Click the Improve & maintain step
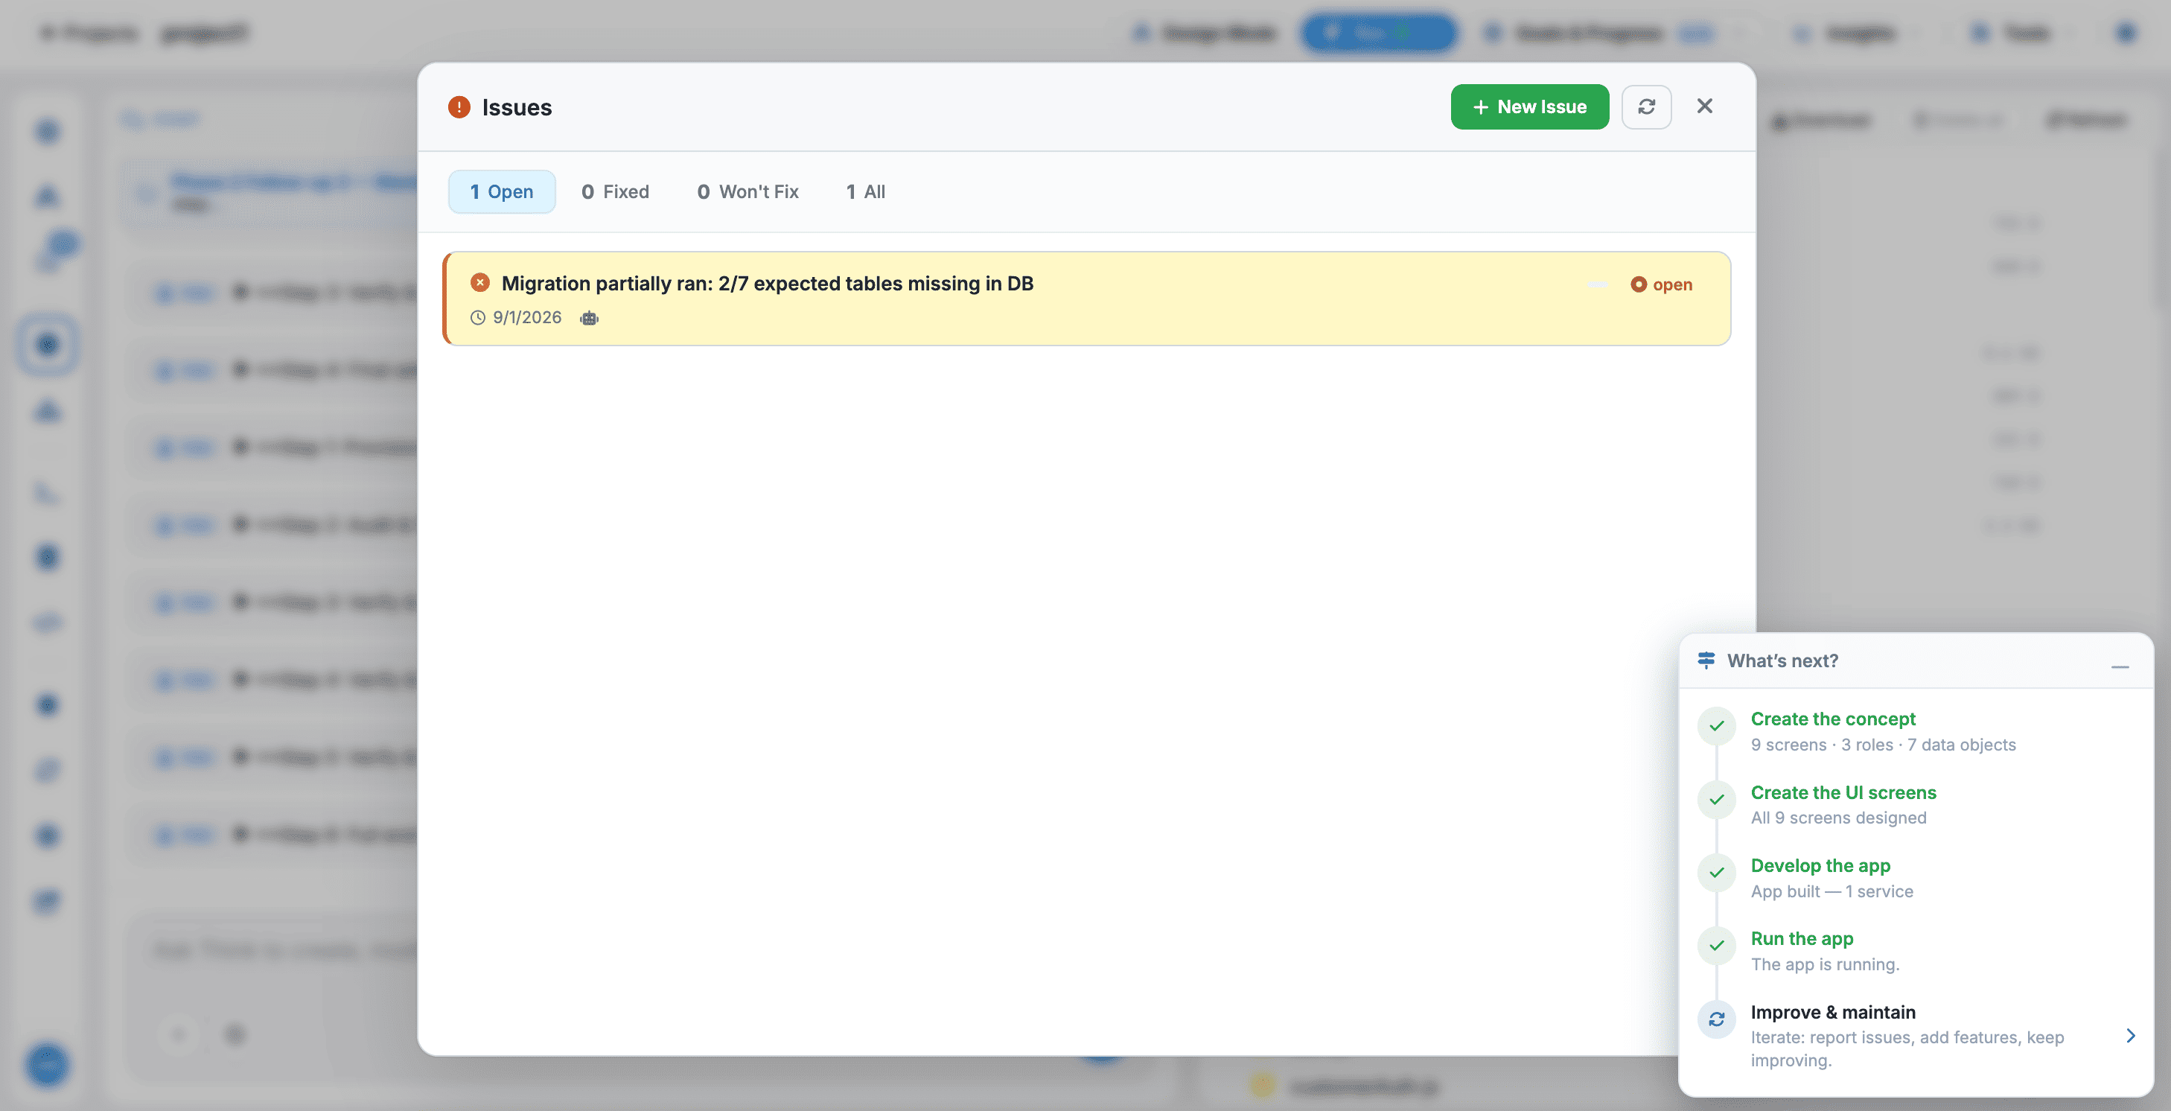 (1916, 1036)
